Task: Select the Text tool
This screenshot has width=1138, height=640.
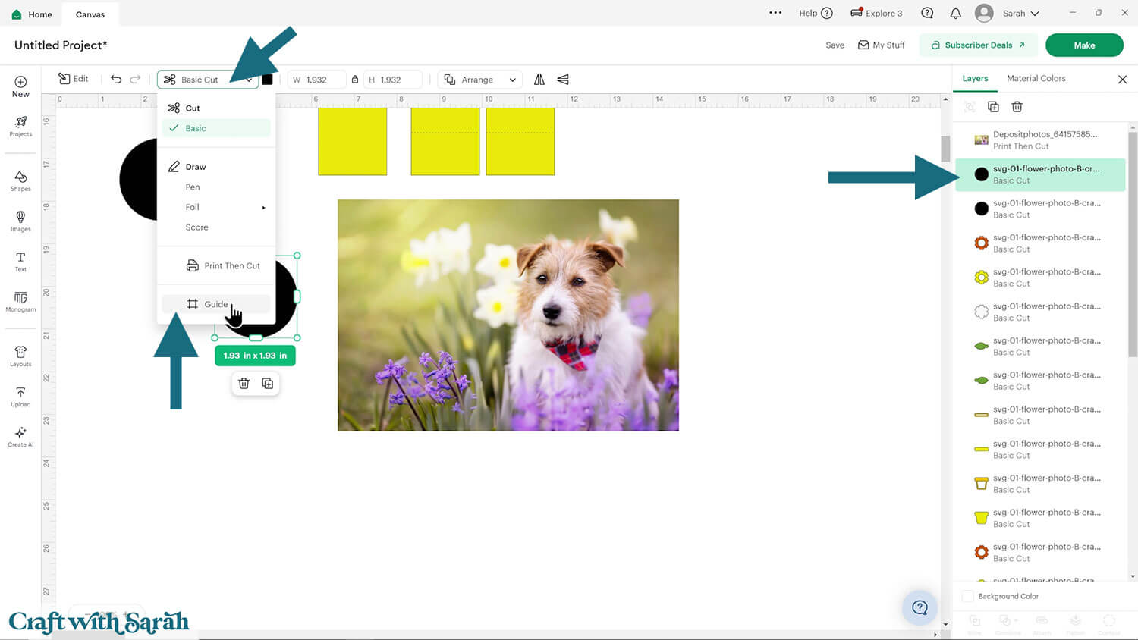Action: [x=20, y=262]
